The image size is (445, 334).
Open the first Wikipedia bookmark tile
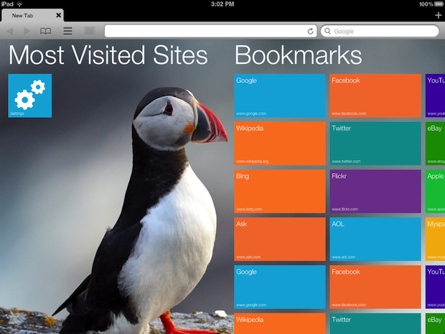(279, 144)
